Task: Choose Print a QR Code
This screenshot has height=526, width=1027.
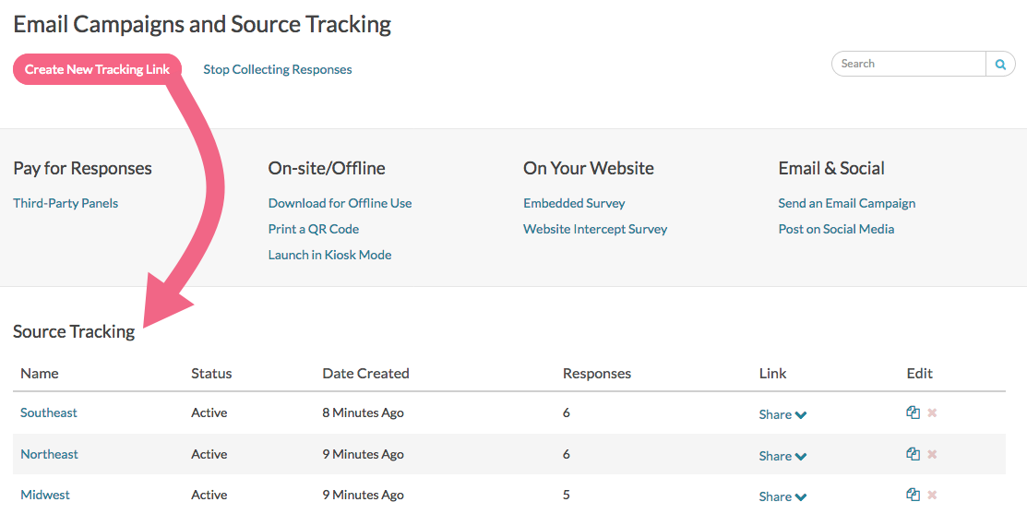Action: click(x=313, y=229)
